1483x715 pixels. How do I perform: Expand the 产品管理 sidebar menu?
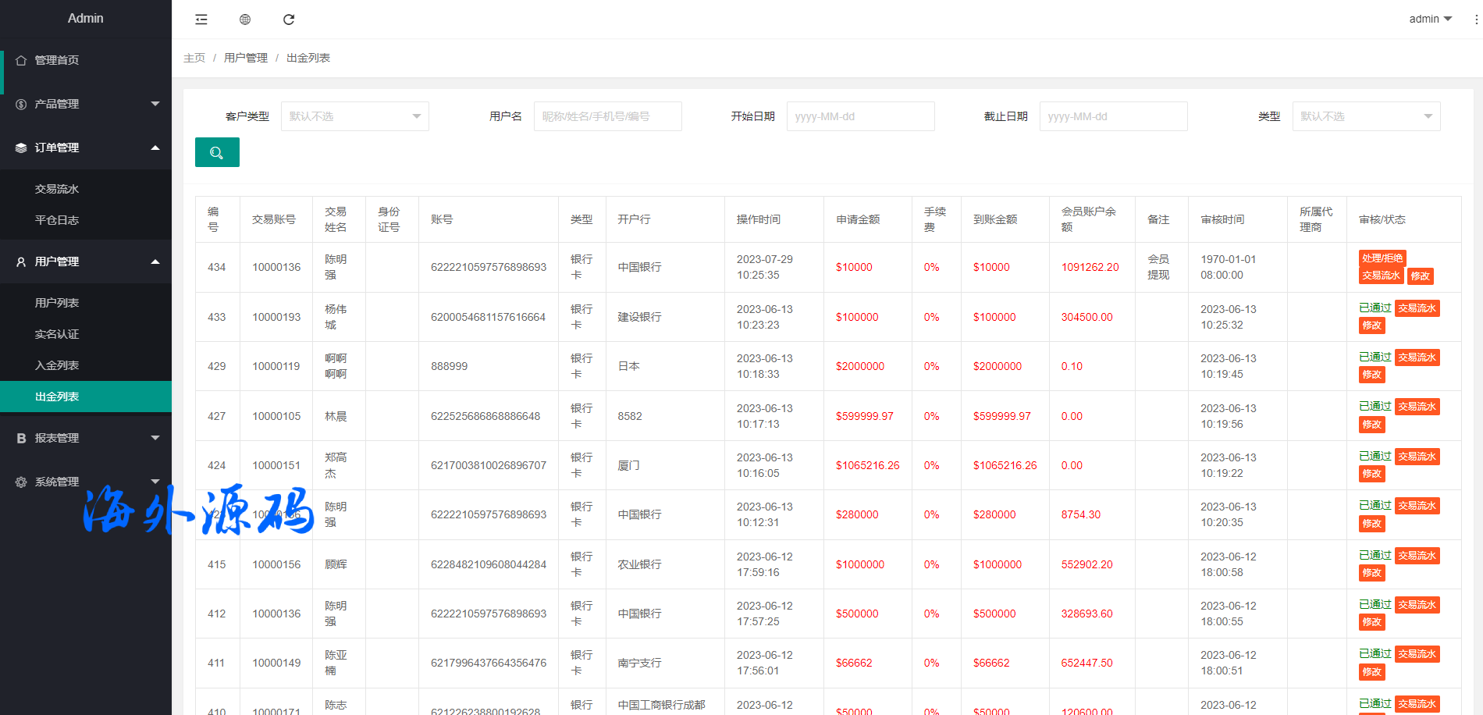[x=86, y=104]
